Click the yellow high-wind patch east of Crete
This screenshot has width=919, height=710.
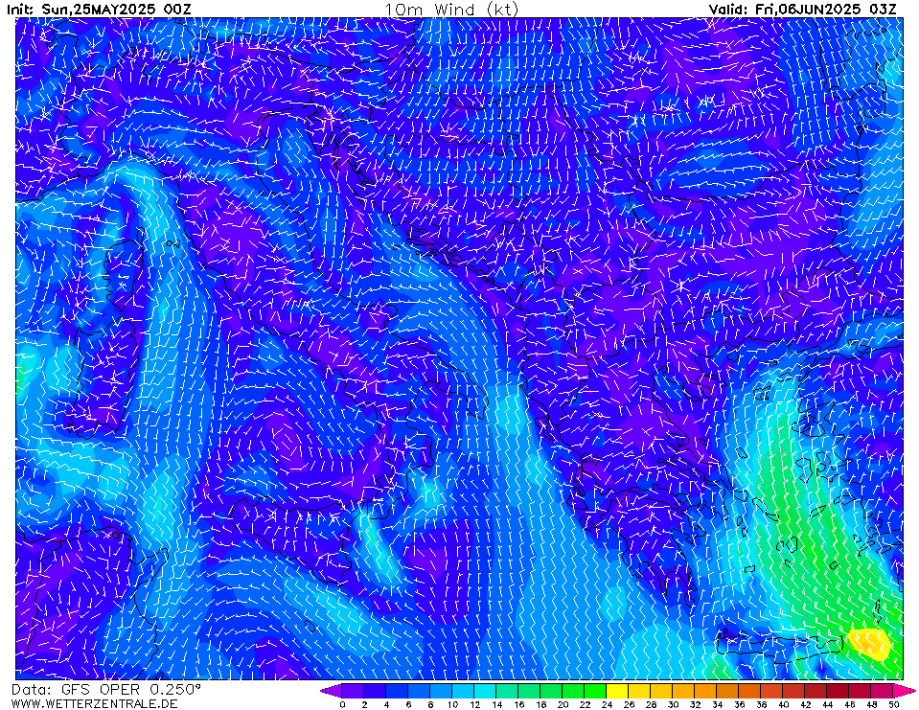(x=869, y=643)
